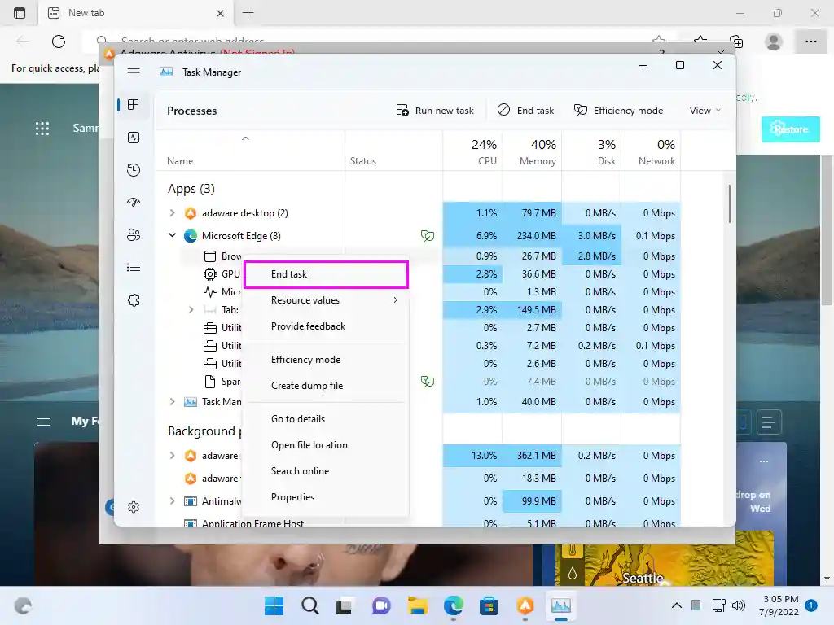Open new tab plus button in Edge
The image size is (834, 625).
click(x=248, y=13)
